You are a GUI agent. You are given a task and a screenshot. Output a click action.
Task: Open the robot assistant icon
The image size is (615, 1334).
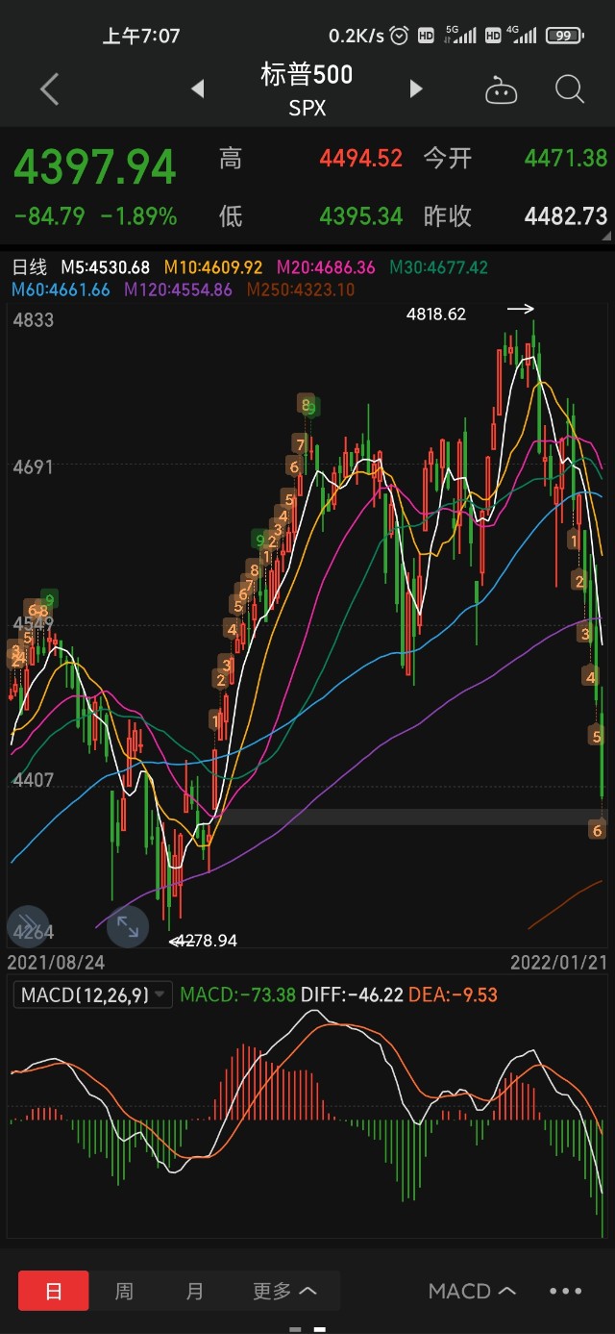501,90
